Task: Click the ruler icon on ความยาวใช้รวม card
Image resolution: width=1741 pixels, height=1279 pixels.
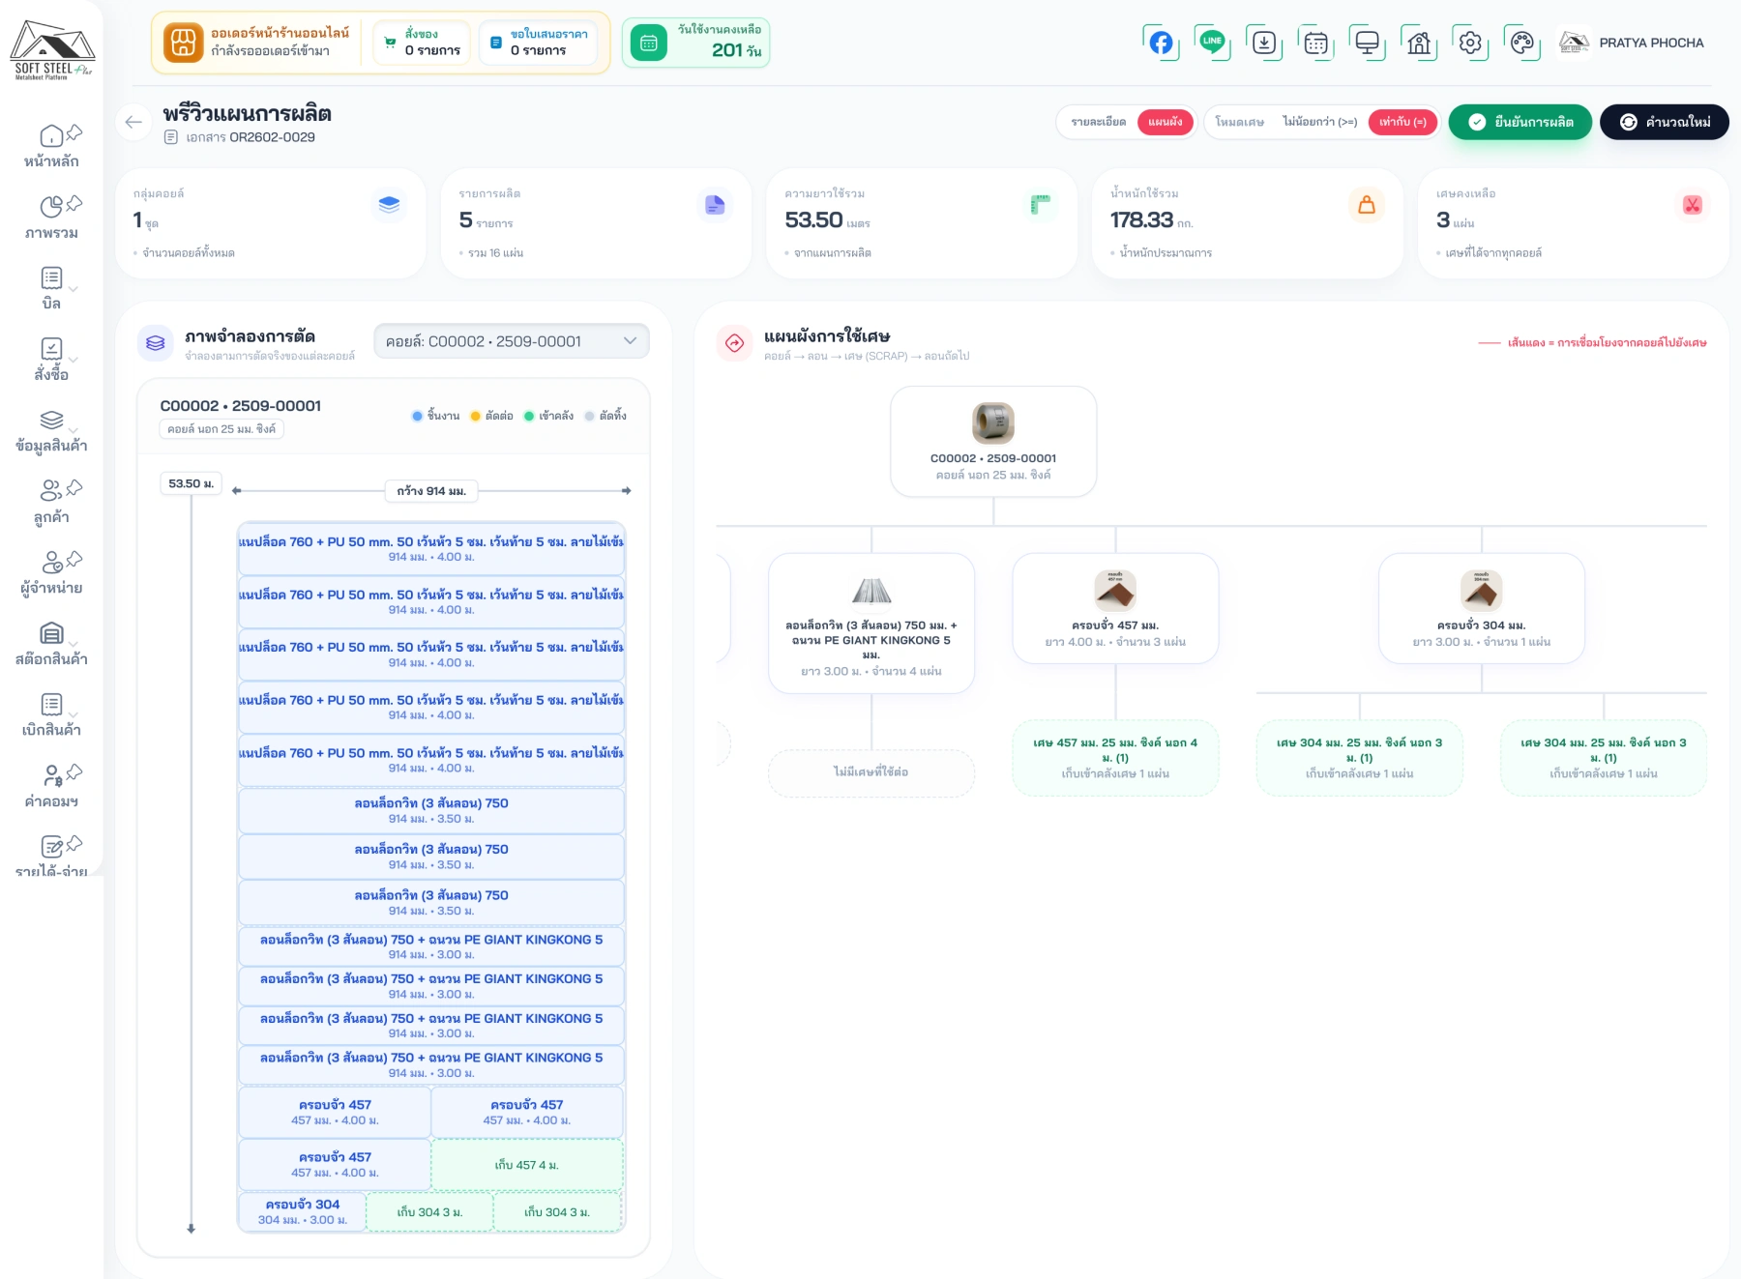Action: tap(1041, 204)
